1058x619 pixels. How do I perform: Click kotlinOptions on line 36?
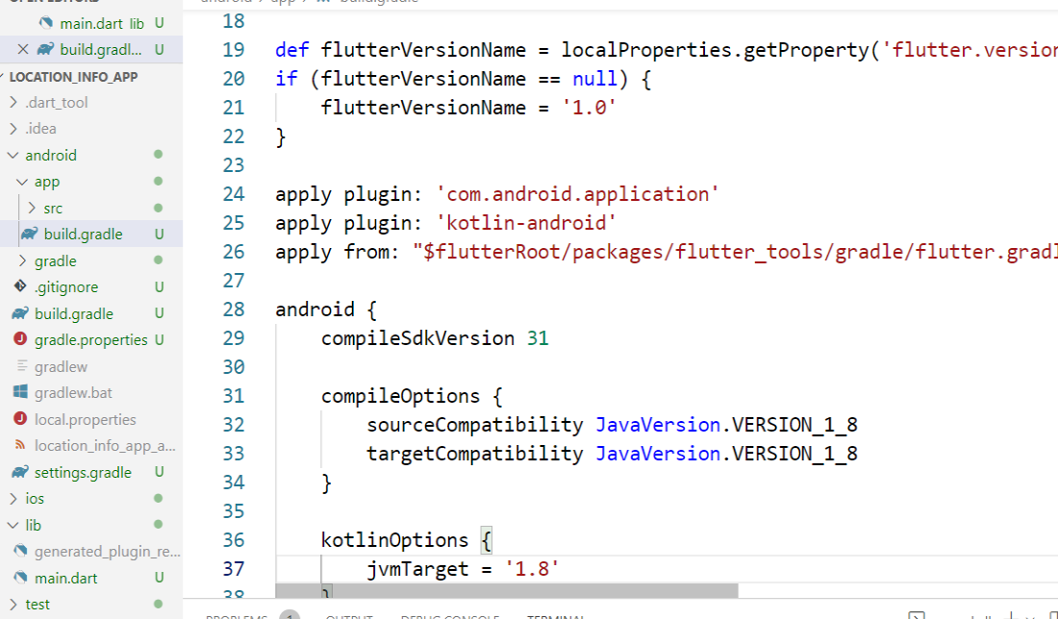[394, 540]
